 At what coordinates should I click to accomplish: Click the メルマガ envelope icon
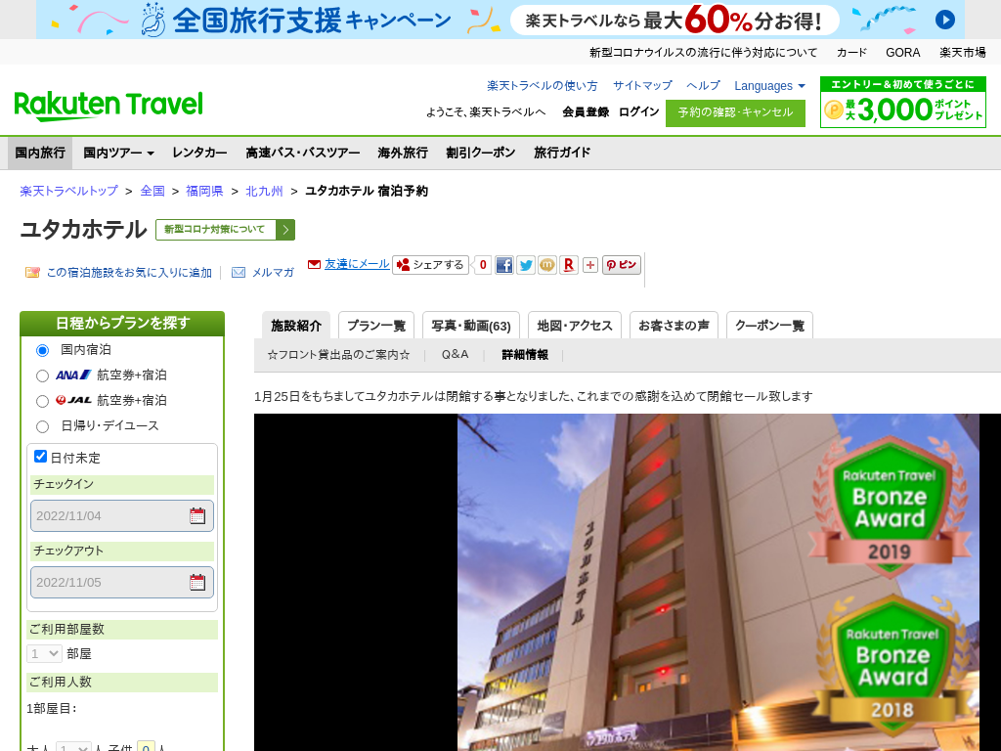point(239,273)
